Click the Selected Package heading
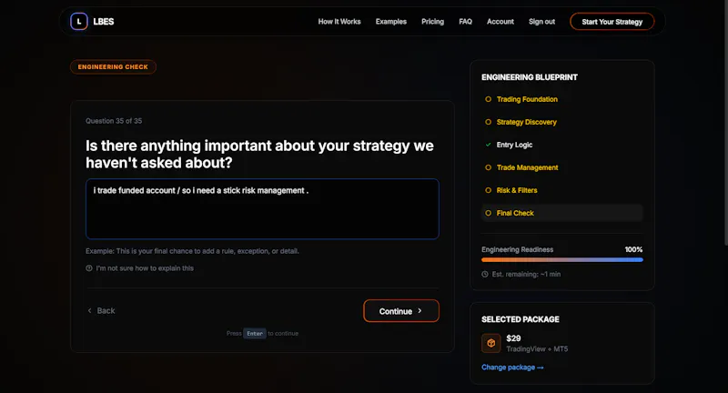 click(x=521, y=319)
